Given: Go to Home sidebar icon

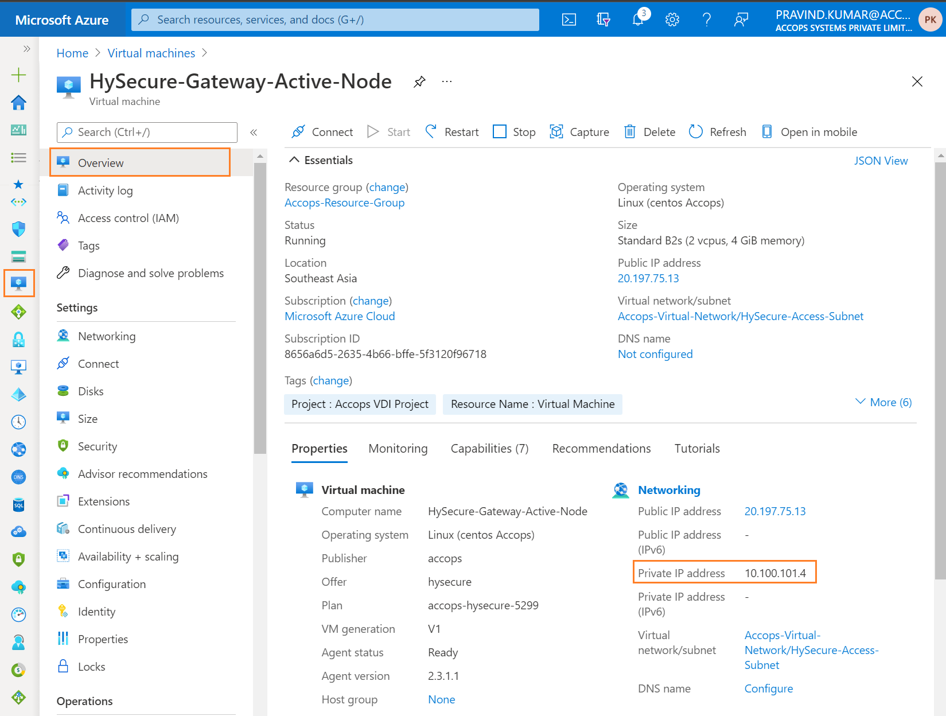Looking at the screenshot, I should 19,103.
